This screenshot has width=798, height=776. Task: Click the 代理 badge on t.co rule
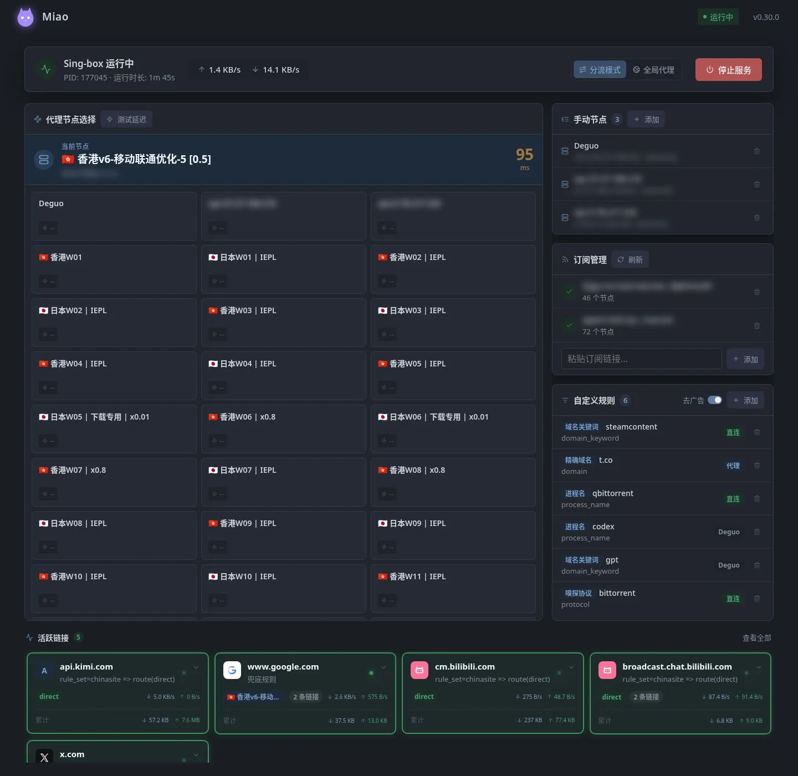click(x=733, y=466)
